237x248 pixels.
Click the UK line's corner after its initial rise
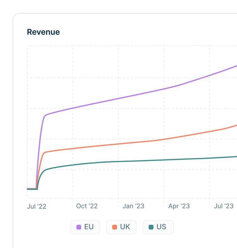[44, 153]
